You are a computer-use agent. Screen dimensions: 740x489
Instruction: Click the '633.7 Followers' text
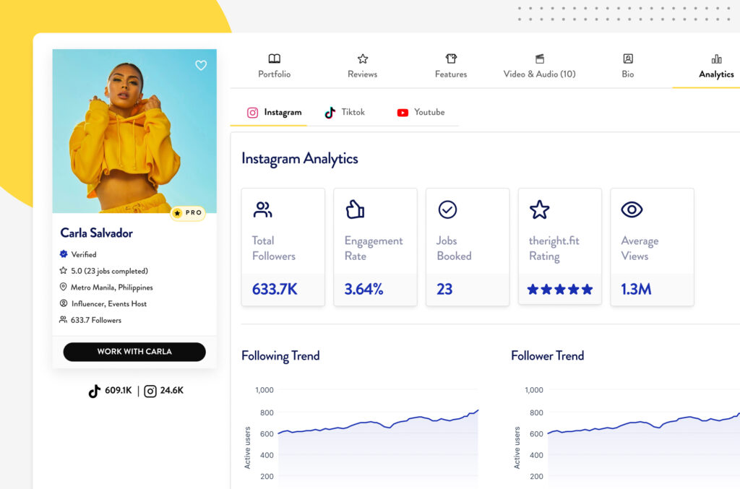[x=96, y=320]
